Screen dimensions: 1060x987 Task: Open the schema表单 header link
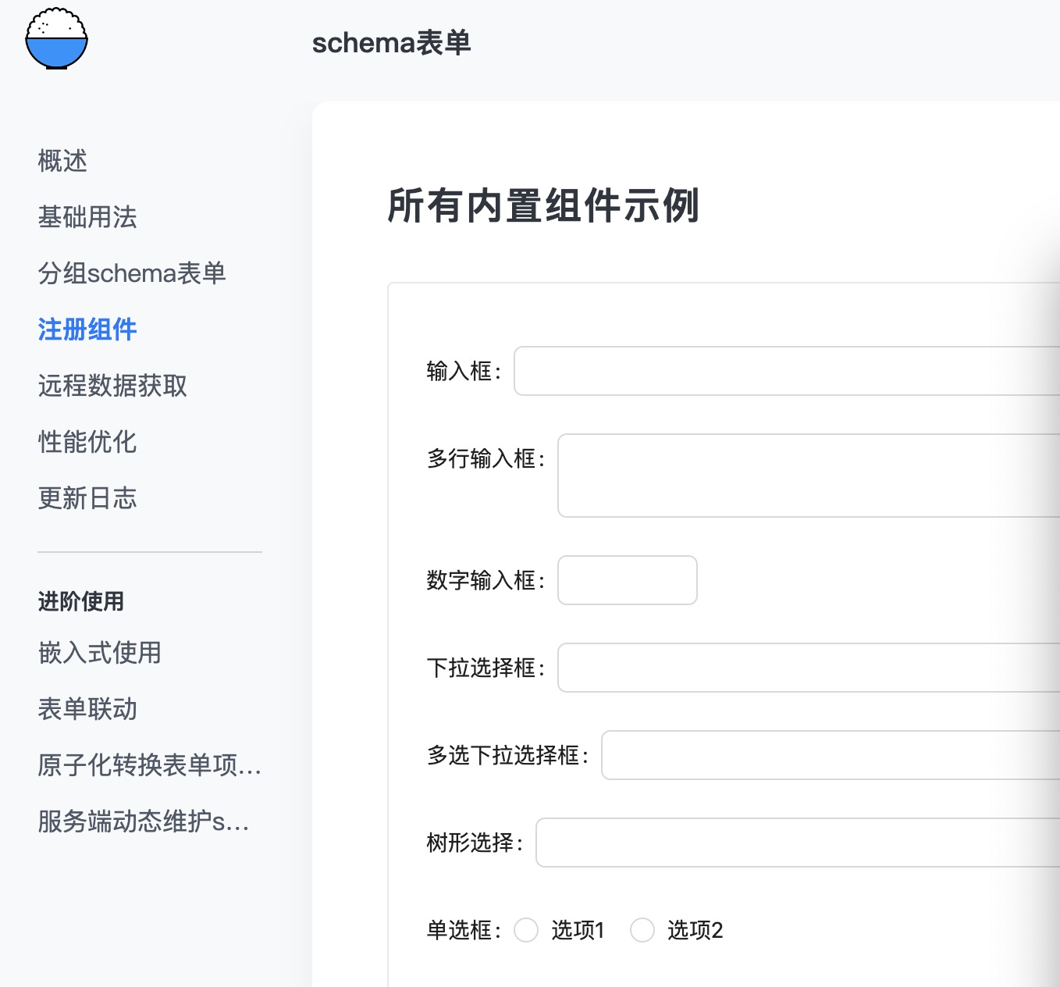[391, 43]
